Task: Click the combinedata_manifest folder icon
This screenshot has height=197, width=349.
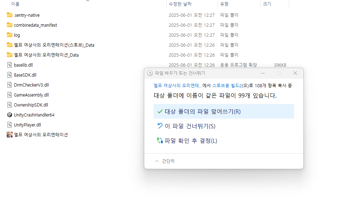Action: tap(9, 25)
